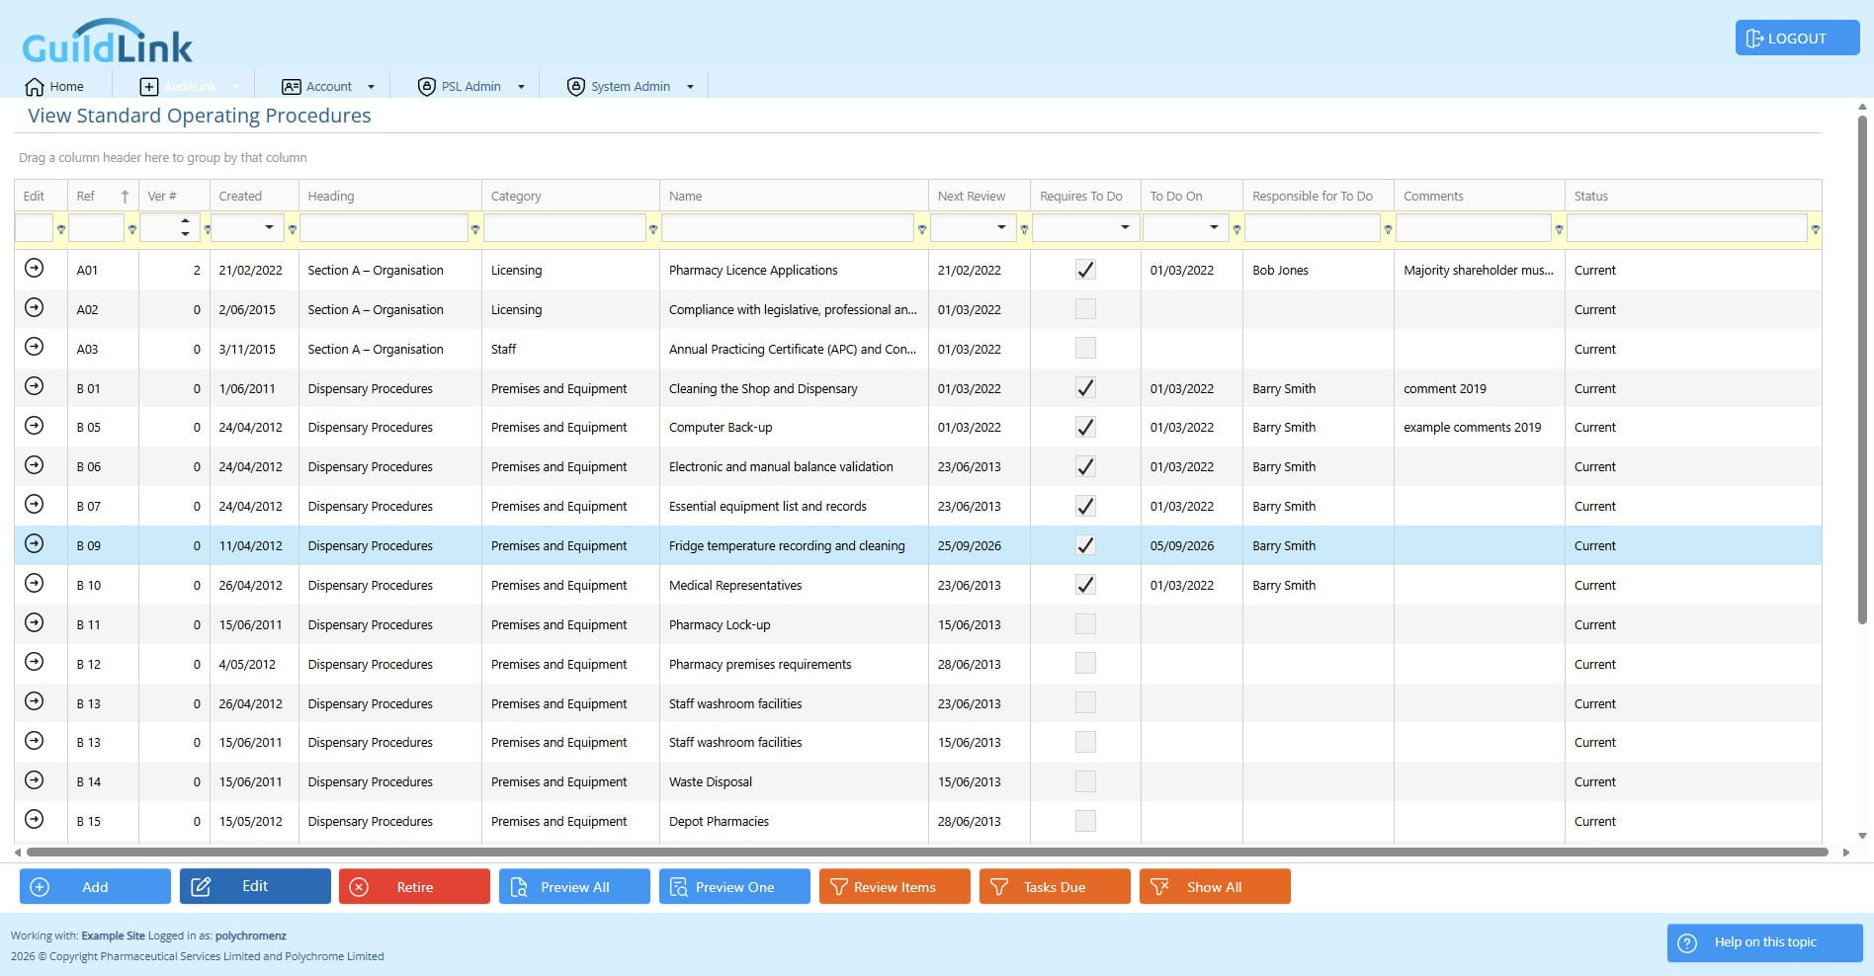Click the help question mark icon
1874x976 pixels.
pyautogui.click(x=1687, y=942)
